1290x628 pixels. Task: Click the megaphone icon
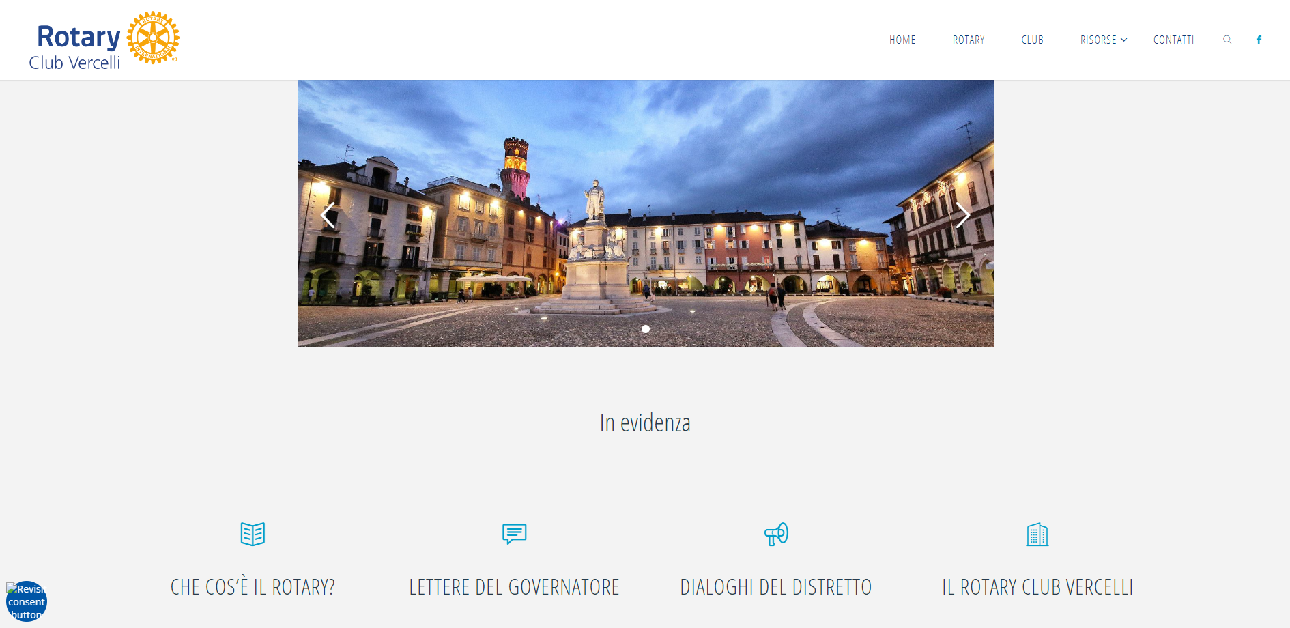(x=776, y=534)
